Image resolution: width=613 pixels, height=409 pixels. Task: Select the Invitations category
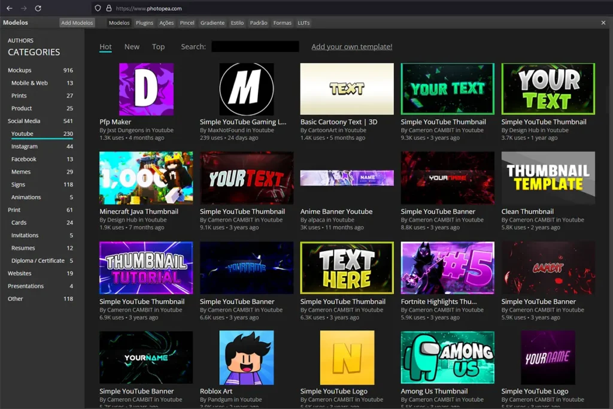coord(42,235)
